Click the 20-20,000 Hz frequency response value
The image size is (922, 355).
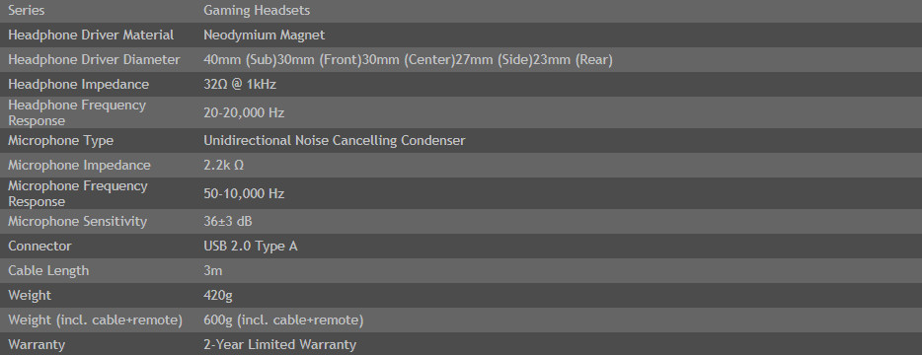(x=244, y=112)
